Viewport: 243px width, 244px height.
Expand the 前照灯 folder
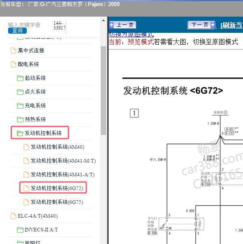32,242
